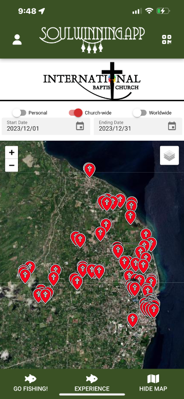Open the map layers selector
The image size is (184, 399).
point(169,156)
